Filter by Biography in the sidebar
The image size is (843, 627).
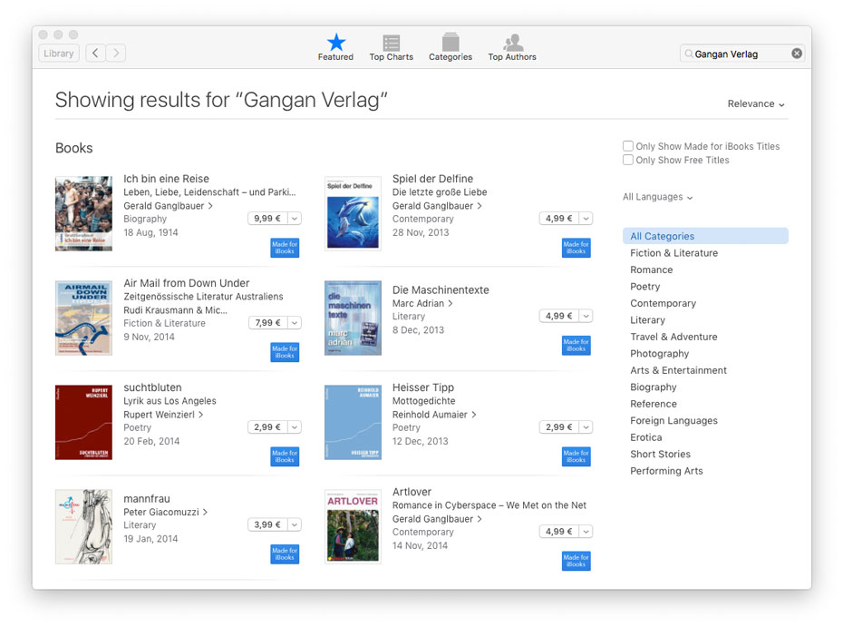[654, 387]
